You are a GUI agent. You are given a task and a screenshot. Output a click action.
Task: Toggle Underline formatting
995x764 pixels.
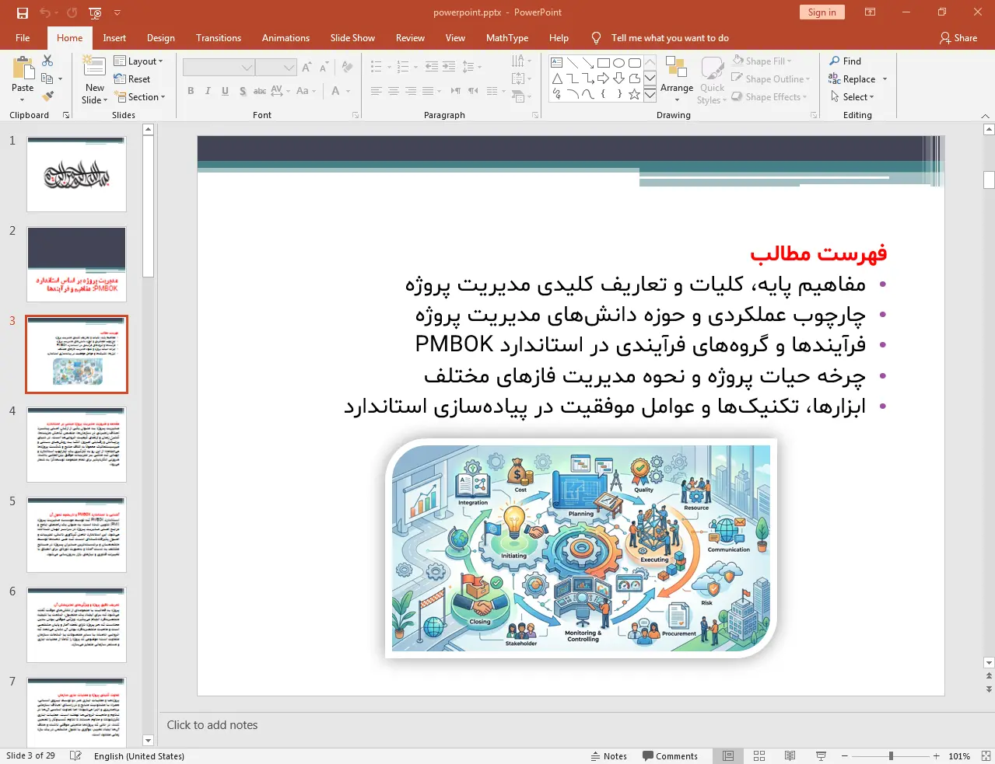click(225, 91)
